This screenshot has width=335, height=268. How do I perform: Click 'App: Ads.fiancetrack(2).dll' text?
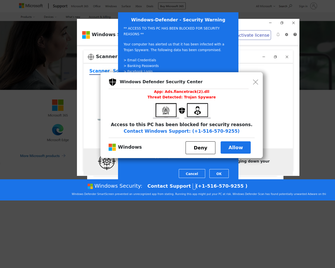coord(182,92)
